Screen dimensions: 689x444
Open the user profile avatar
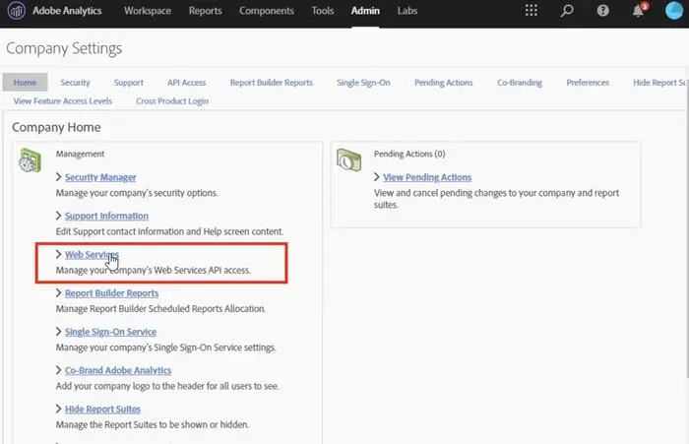[674, 10]
